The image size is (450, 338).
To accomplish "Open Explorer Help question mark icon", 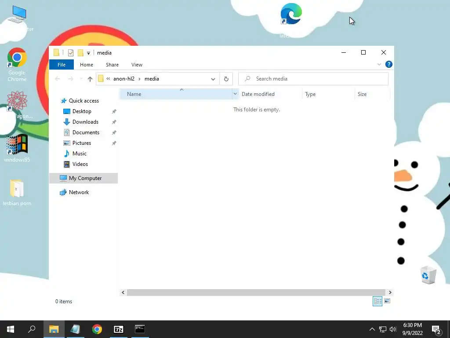I will pyautogui.click(x=389, y=64).
